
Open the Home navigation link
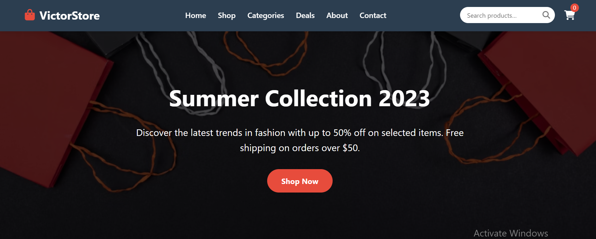pos(195,15)
